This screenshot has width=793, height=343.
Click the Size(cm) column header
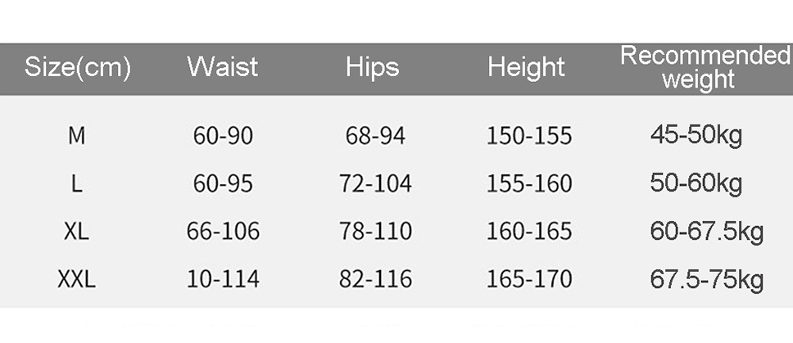click(78, 67)
